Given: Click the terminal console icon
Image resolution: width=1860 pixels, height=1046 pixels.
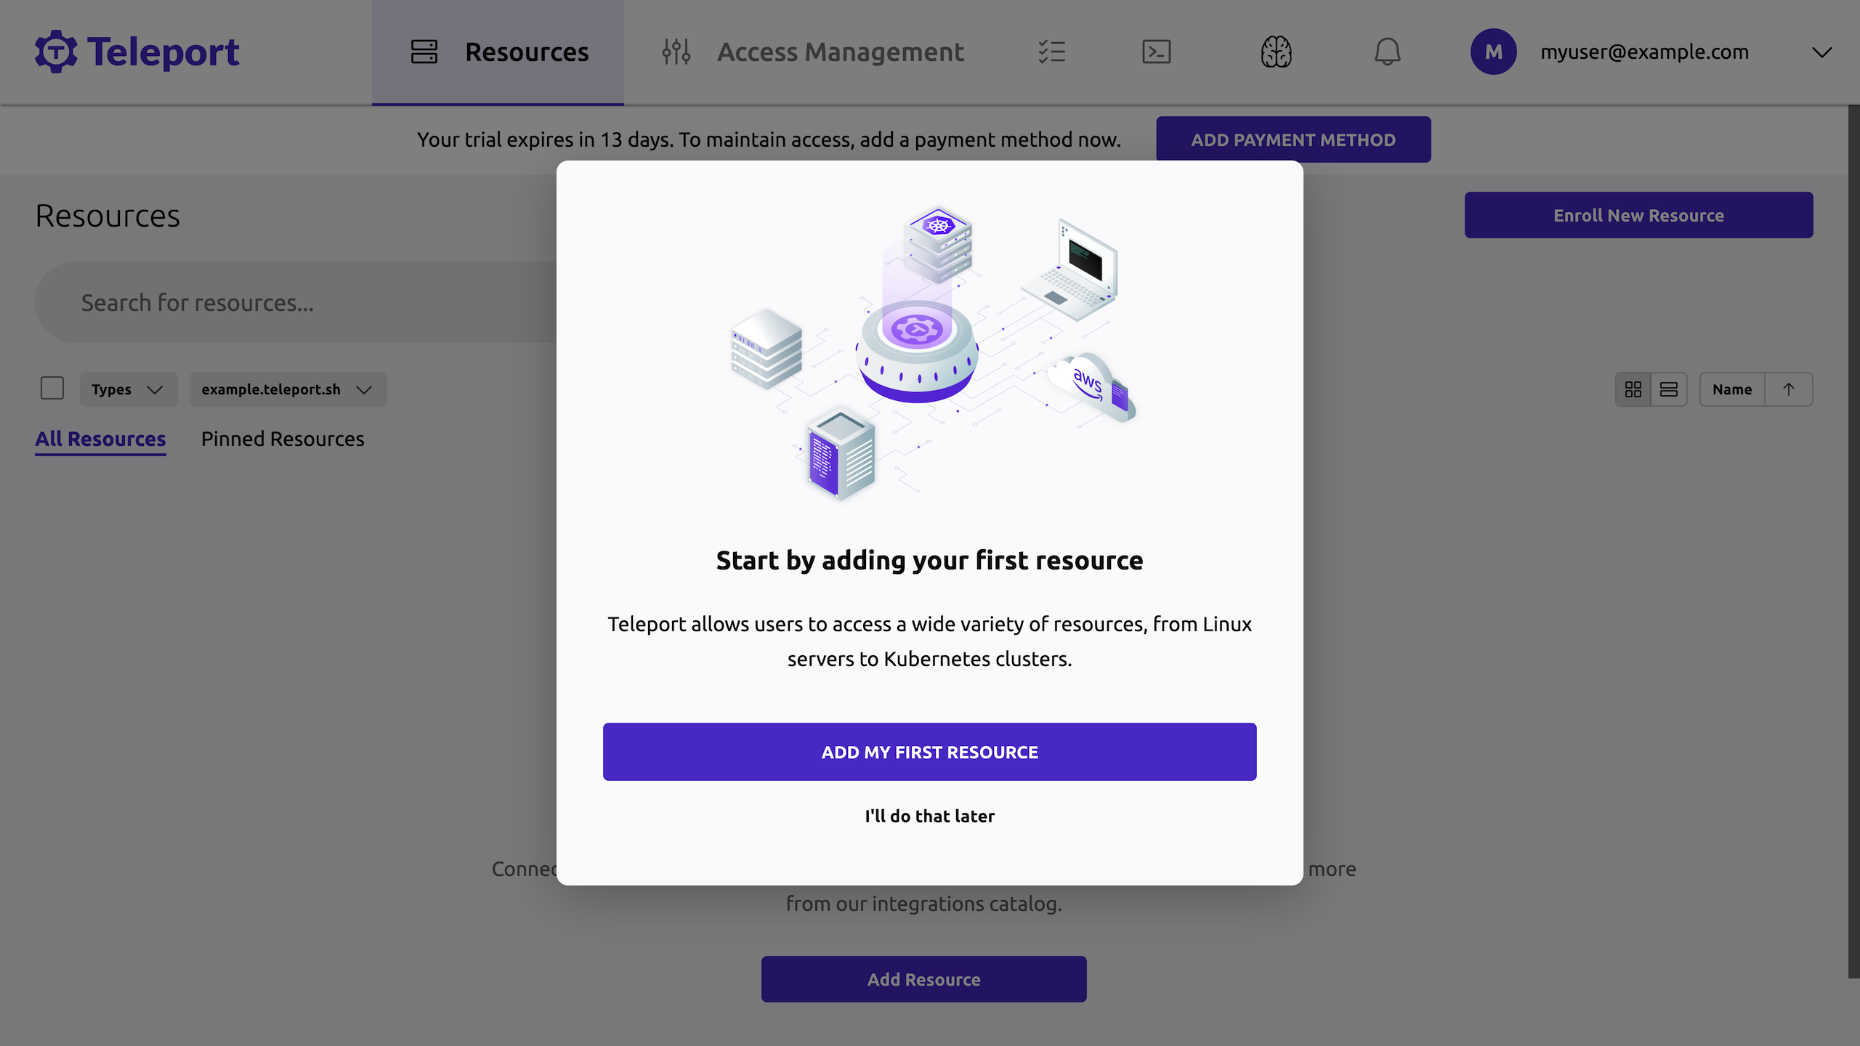Looking at the screenshot, I should (1156, 51).
